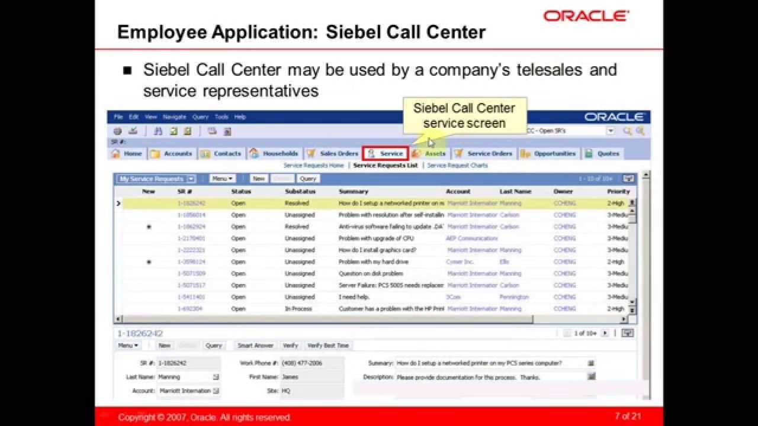The width and height of the screenshot is (758, 426).
Task: Go to next record arrow beside 1 of 10+
Action: click(605, 333)
